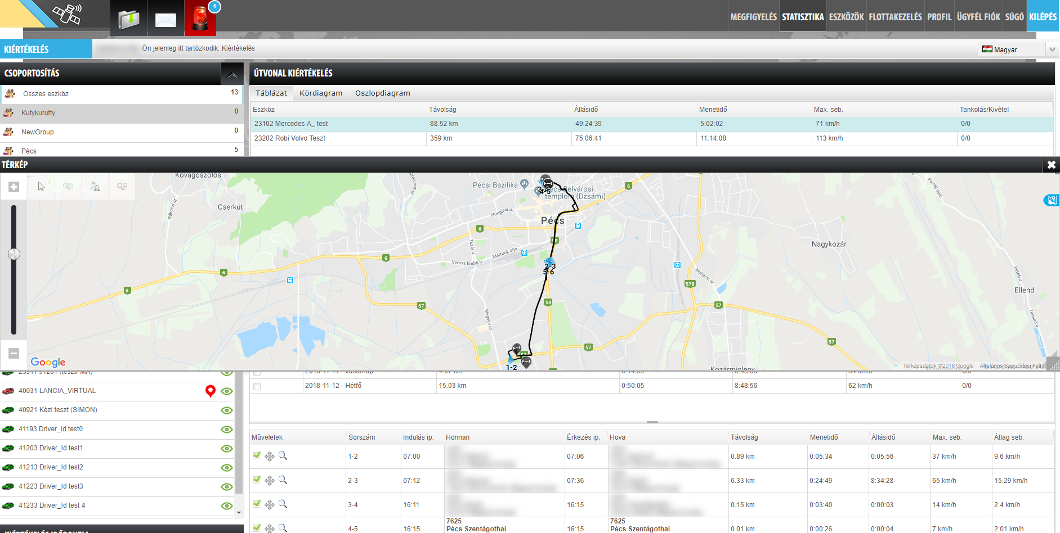Image resolution: width=1060 pixels, height=533 pixels.
Task: Click move arrows icon in trip row 2-3
Action: (270, 481)
